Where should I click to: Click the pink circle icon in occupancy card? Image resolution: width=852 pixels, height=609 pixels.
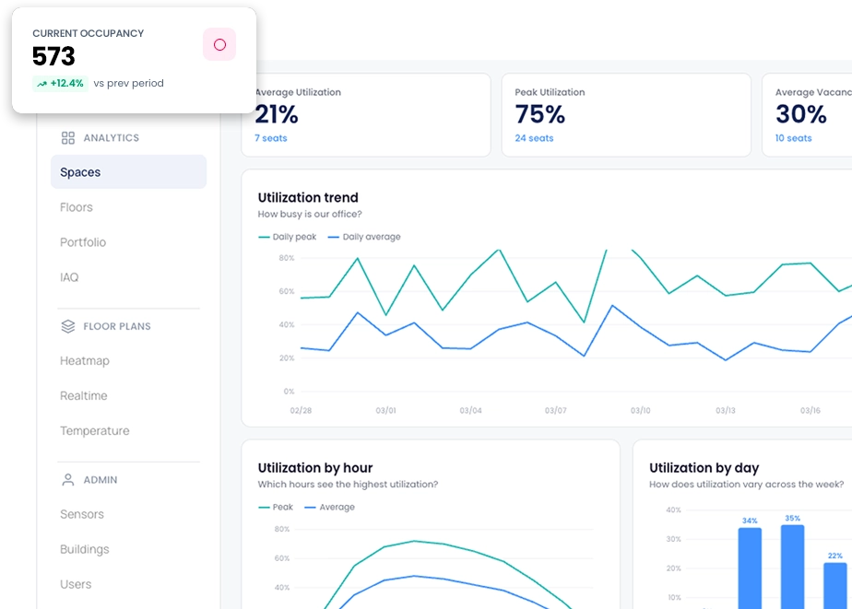pyautogui.click(x=219, y=44)
